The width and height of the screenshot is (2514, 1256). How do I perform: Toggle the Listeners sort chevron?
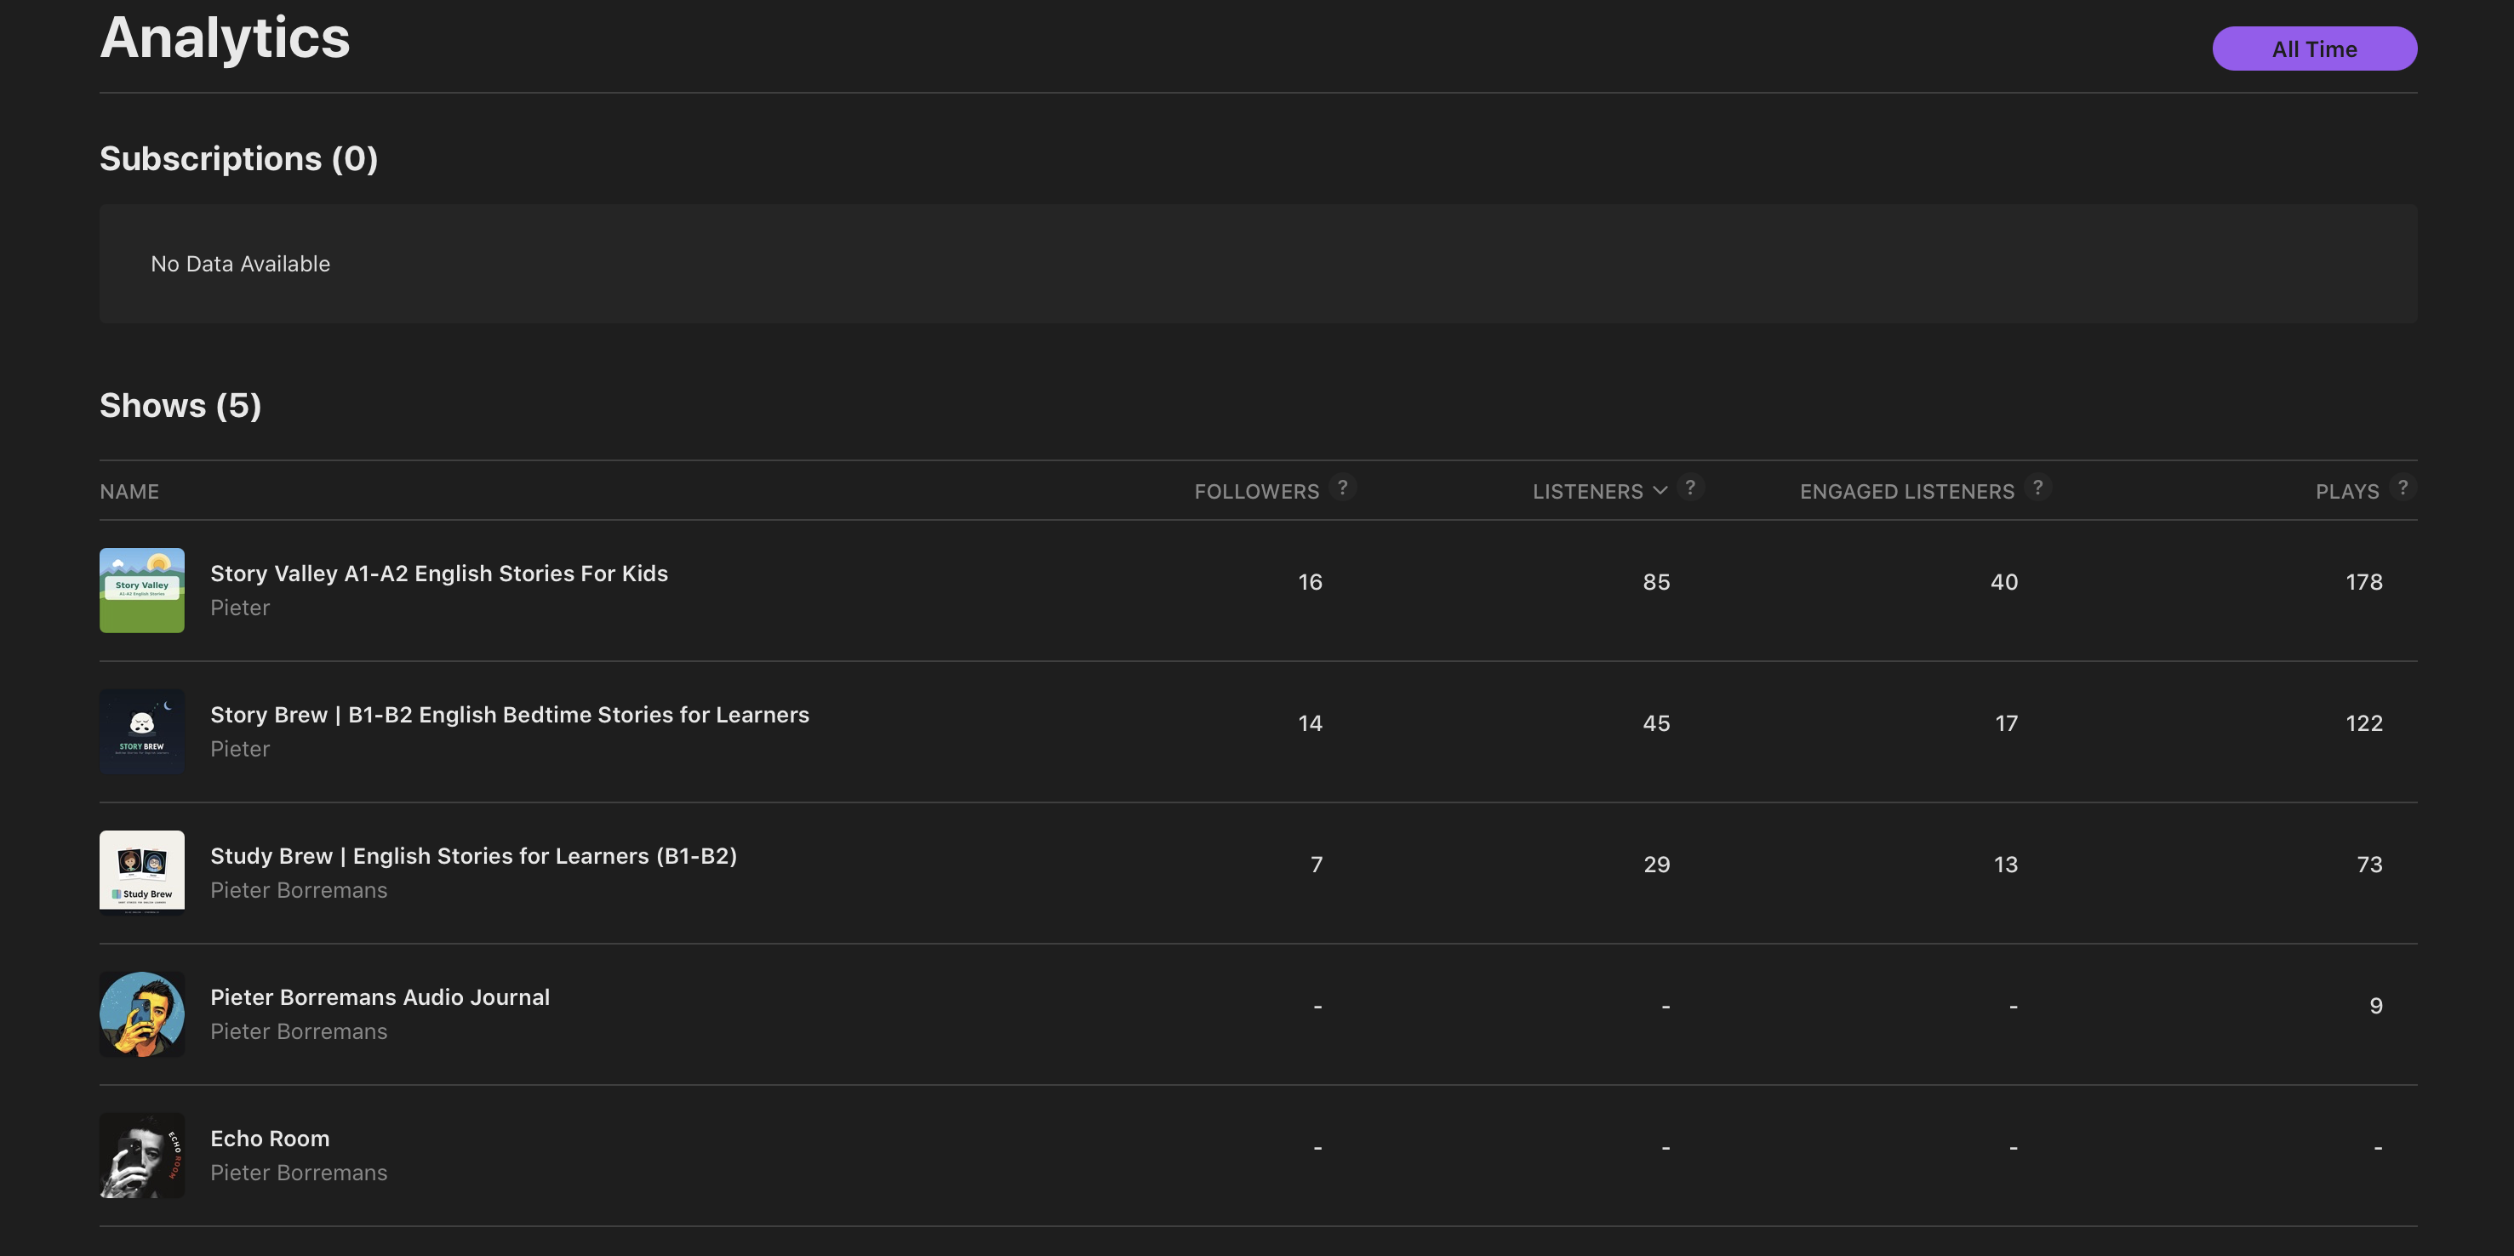[1660, 491]
